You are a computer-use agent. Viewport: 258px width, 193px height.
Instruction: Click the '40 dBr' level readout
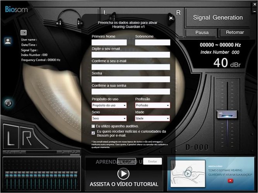click(x=227, y=63)
